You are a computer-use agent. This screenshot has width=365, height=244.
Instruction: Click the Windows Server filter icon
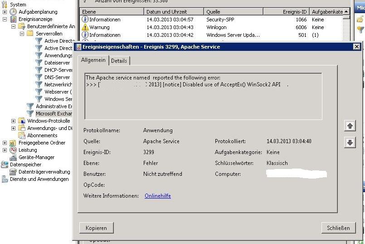tap(39, 99)
